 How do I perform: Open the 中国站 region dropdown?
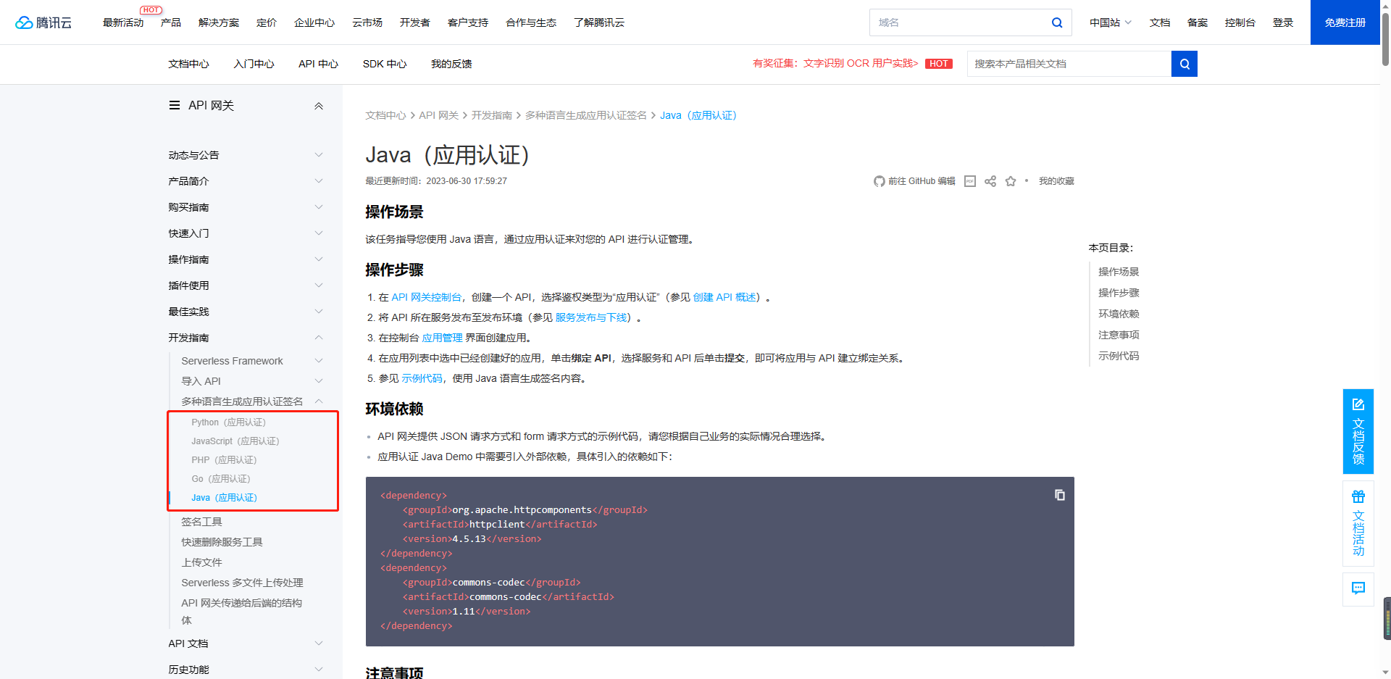coord(1110,22)
